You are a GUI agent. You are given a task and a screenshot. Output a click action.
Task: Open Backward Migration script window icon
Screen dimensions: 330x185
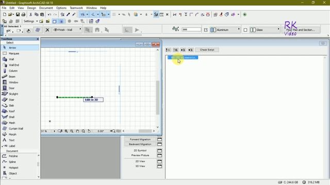tap(159, 144)
